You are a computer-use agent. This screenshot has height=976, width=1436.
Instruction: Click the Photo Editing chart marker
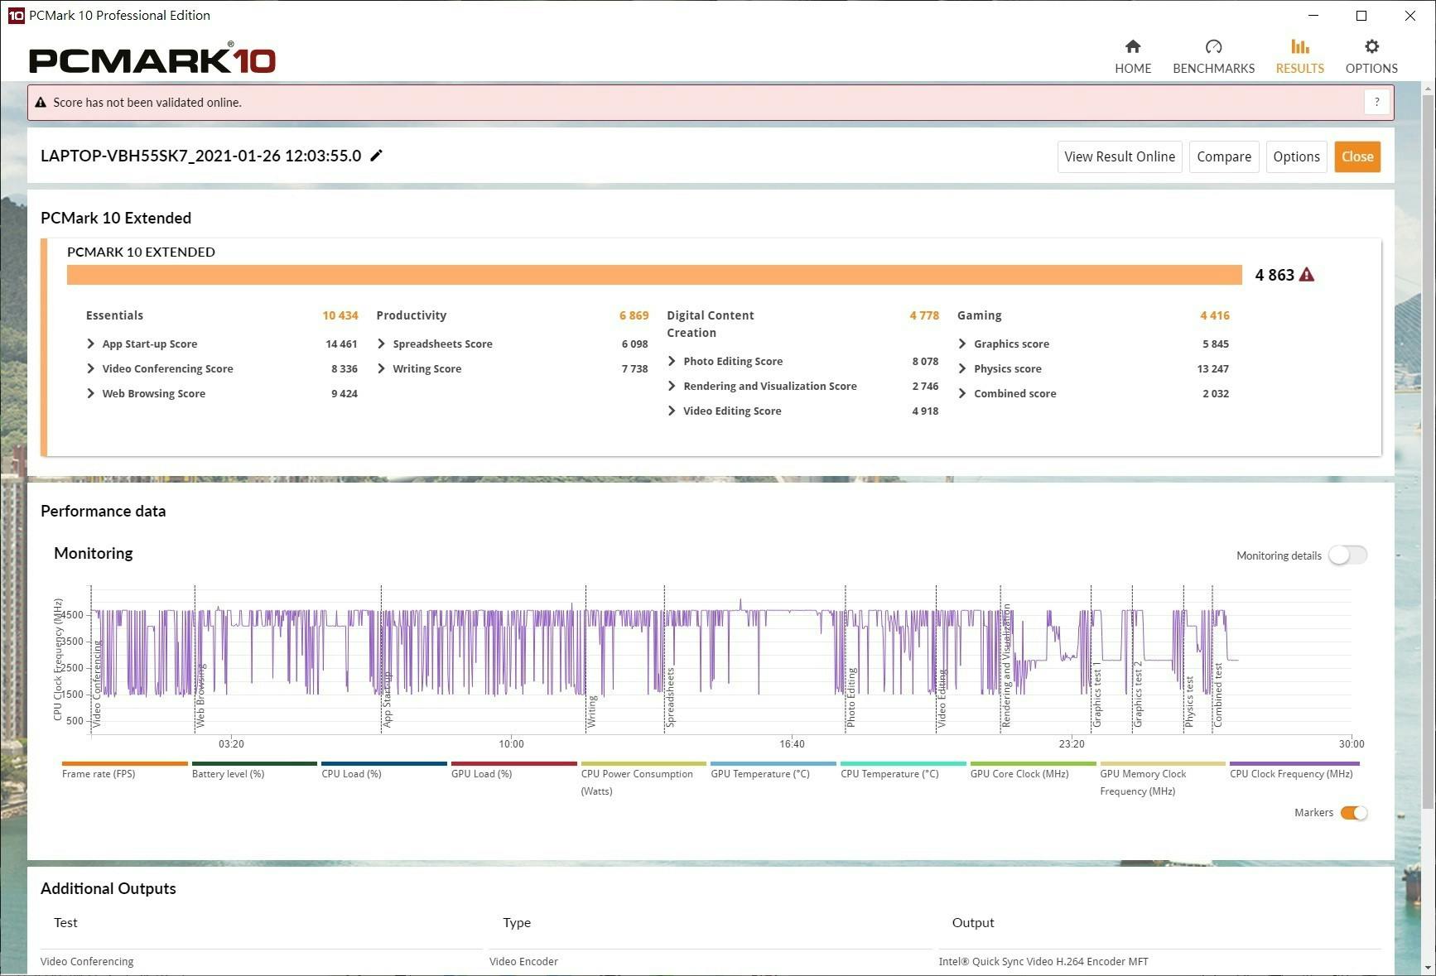851,698
